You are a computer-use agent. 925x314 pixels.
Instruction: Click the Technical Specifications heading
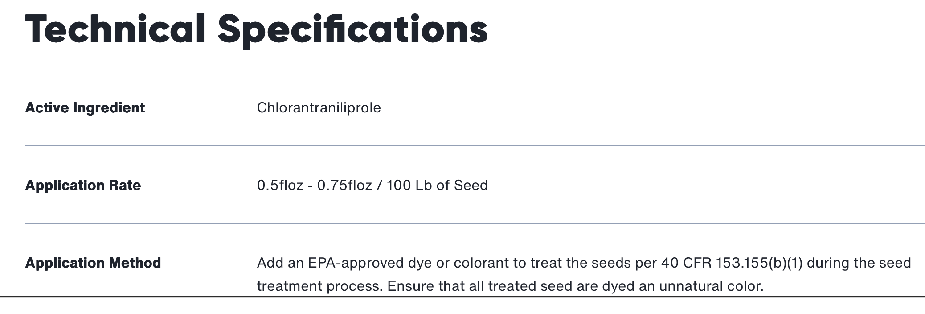point(256,29)
